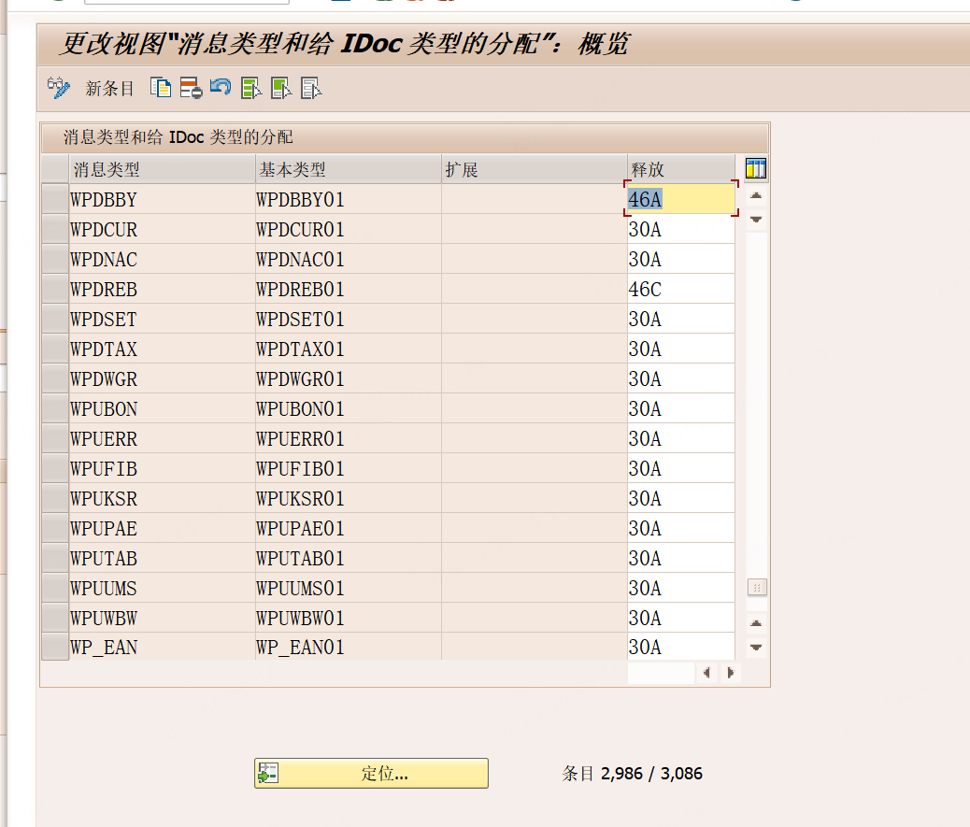Click the Delete entry toolbar icon
Viewport: 970px width, 827px height.
pos(189,89)
